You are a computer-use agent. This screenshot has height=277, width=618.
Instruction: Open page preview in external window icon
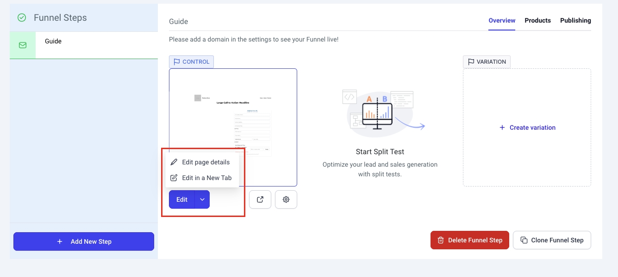[260, 199]
